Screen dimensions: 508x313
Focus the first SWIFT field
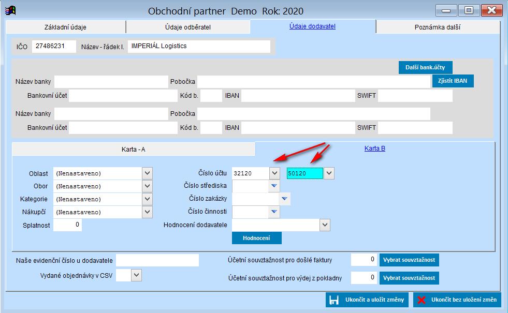415,96
